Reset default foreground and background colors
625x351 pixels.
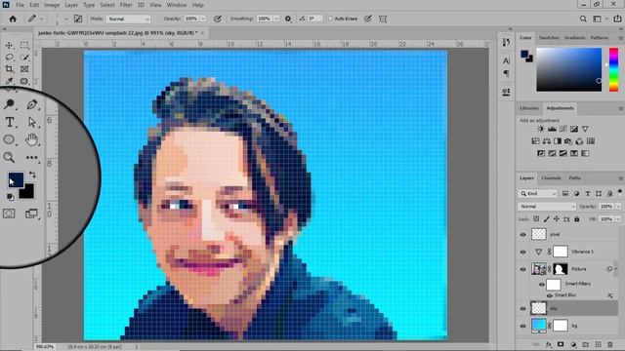(11, 197)
